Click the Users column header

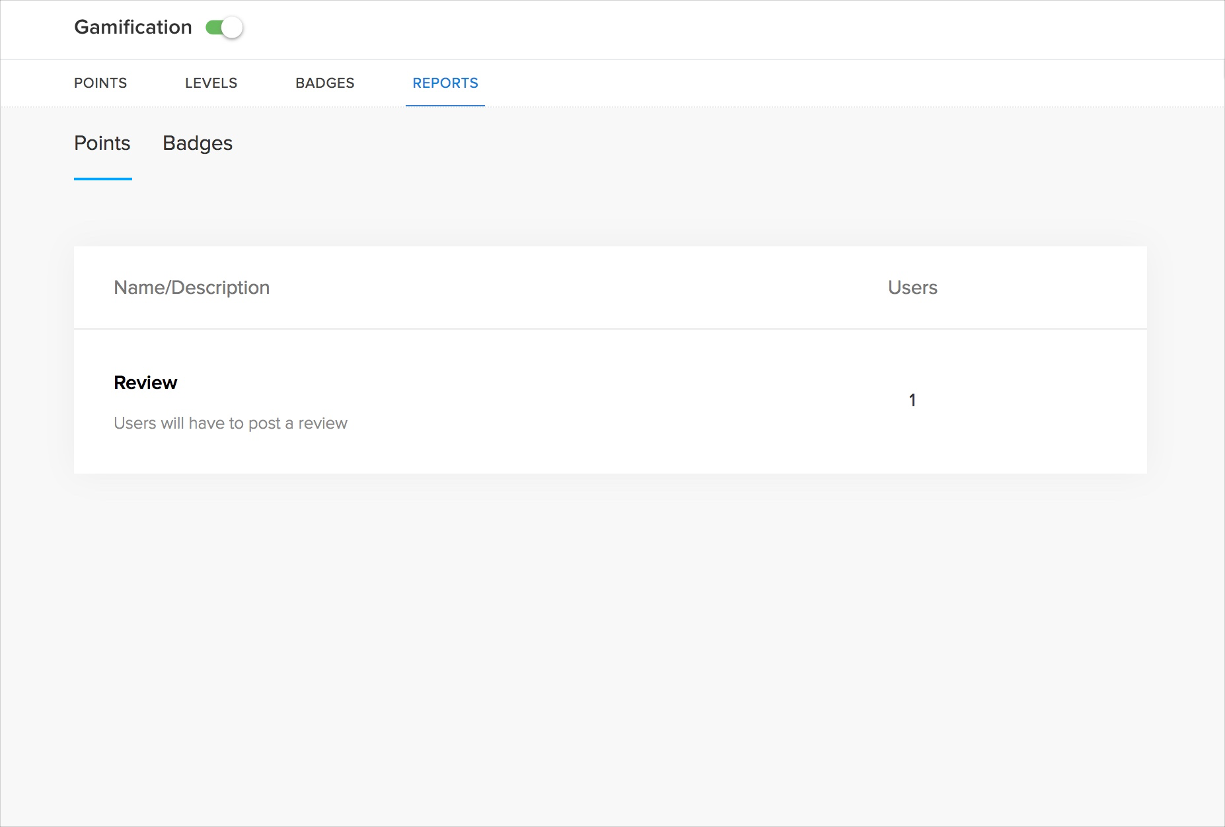coord(912,287)
